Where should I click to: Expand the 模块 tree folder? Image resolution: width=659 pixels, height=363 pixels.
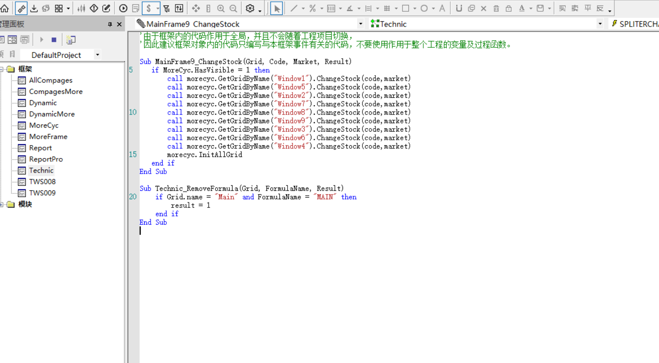pos(2,204)
